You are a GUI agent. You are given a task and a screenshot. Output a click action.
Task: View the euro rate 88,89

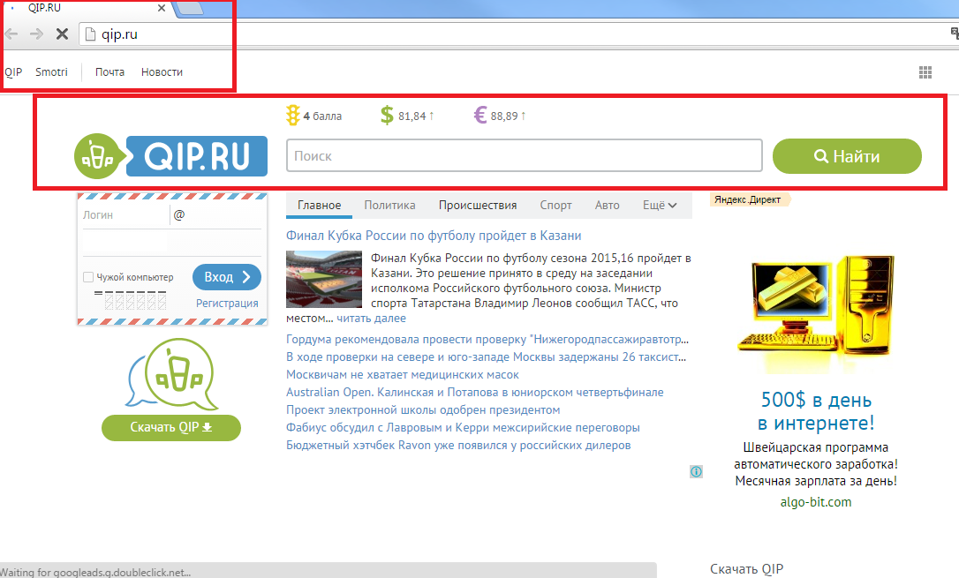(500, 116)
